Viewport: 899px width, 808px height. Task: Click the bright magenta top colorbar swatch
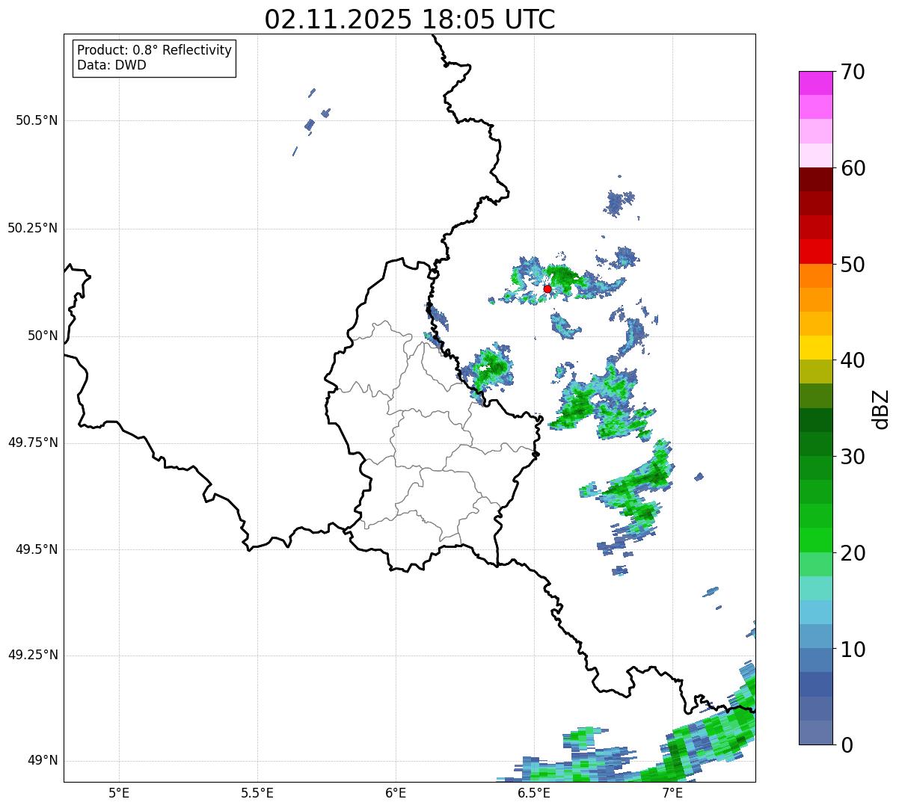click(x=815, y=83)
